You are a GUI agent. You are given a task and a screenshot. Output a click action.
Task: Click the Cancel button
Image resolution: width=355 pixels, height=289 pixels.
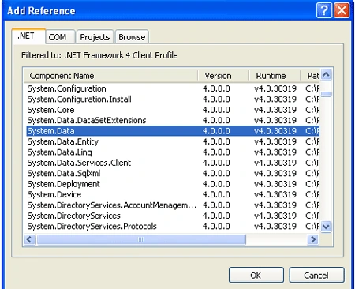[316, 276]
